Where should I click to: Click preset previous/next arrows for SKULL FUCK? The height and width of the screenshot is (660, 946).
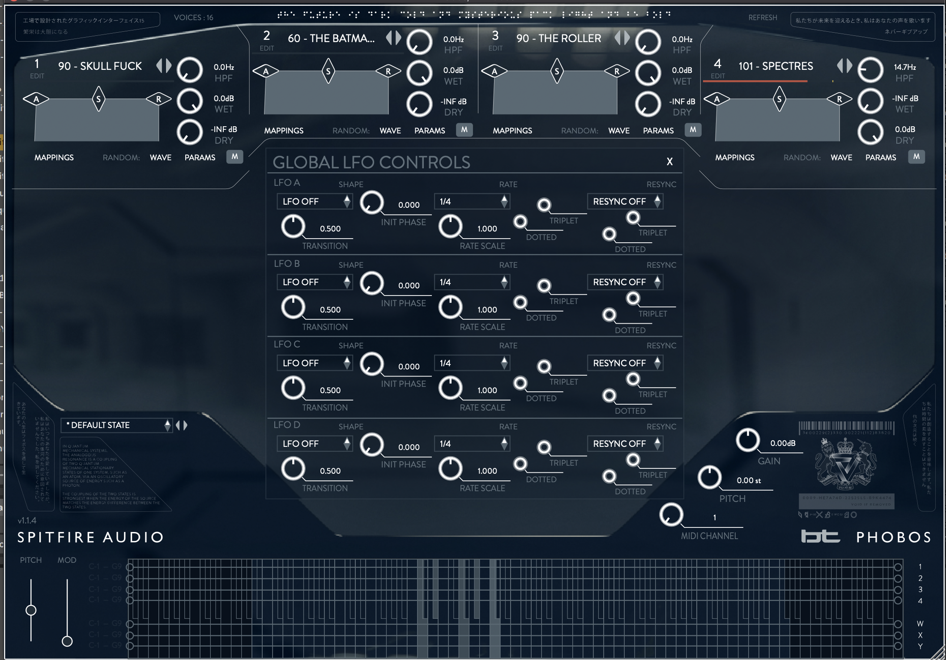click(164, 66)
